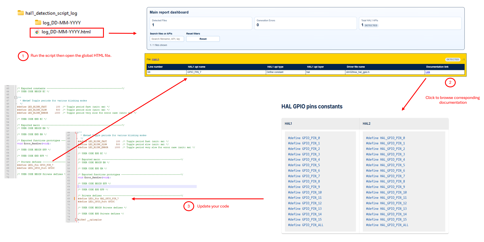Select the GPIO_PIN_7 cell in the report table
The height and width of the screenshot is (242, 484).
coord(226,72)
